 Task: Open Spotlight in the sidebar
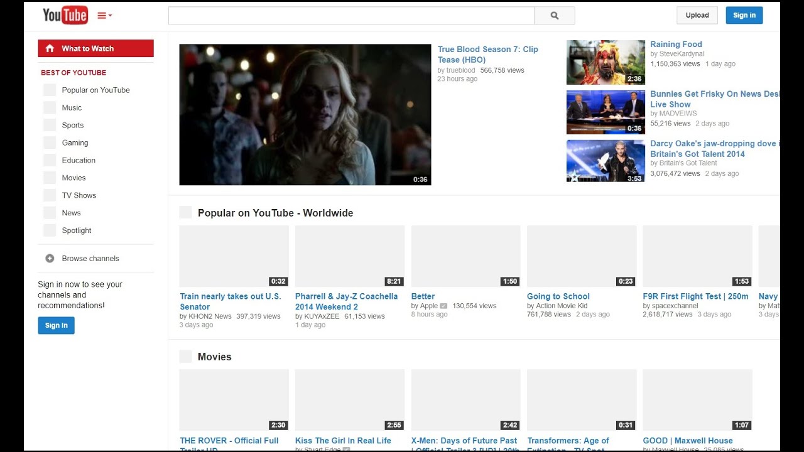pyautogui.click(x=77, y=230)
